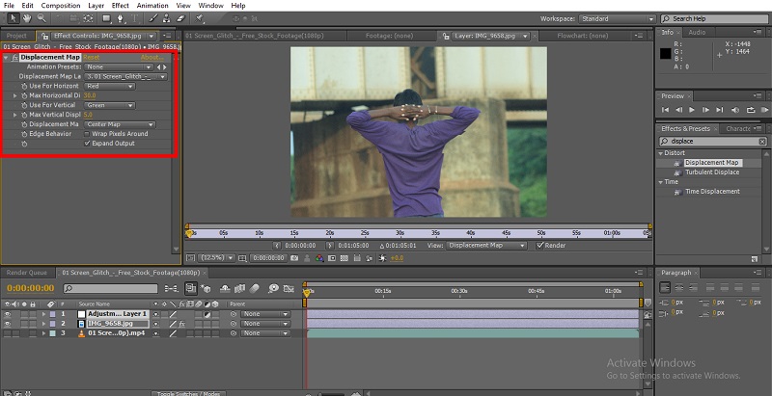Image resolution: width=772 pixels, height=396 pixels.
Task: Click the Max Horizontal Displacement value 30.0
Action: tap(90, 95)
